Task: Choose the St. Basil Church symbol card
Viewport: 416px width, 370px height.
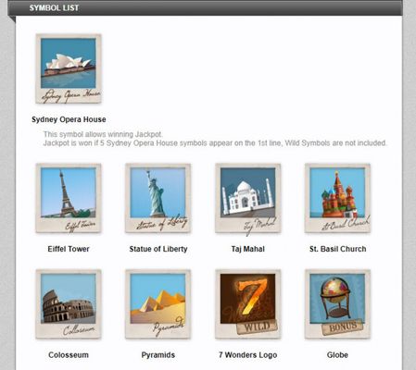Action: [x=337, y=198]
